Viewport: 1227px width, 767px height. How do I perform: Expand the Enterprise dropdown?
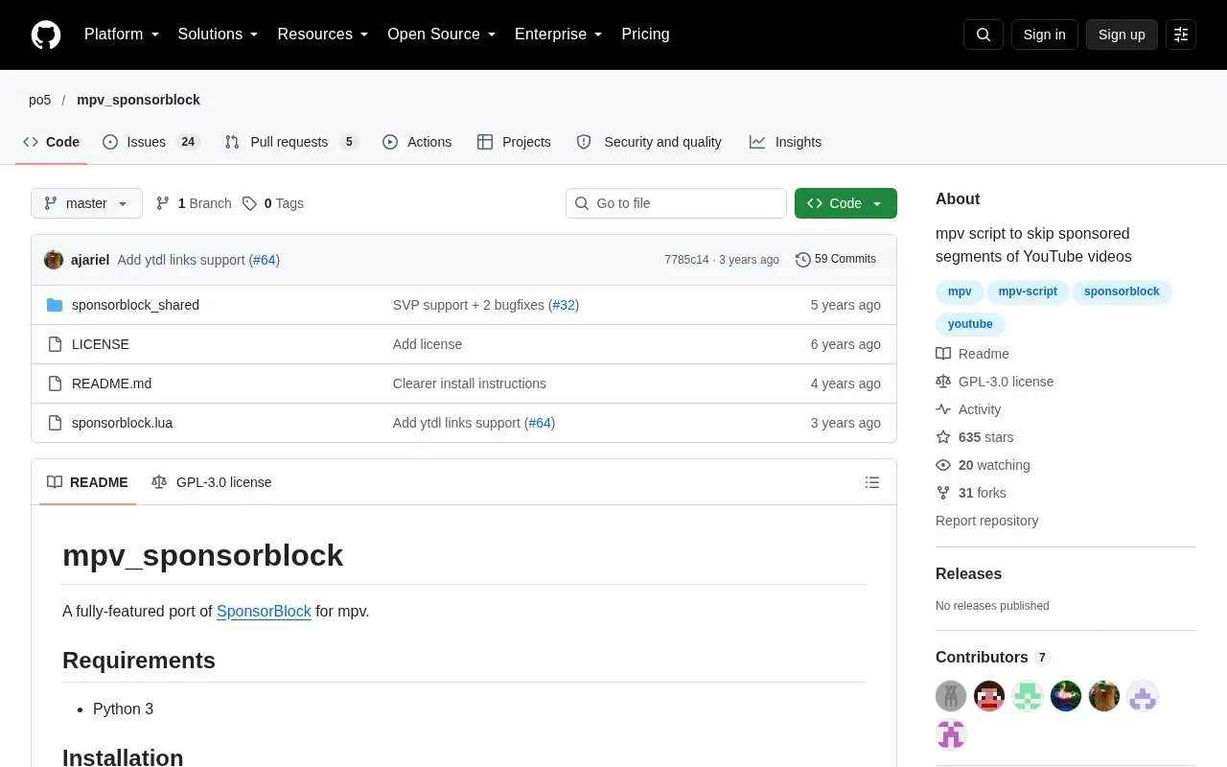coord(559,35)
